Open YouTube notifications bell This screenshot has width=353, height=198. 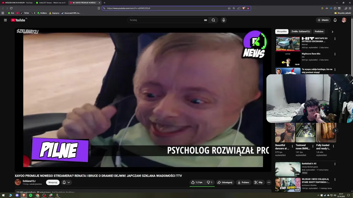[x=335, y=20]
